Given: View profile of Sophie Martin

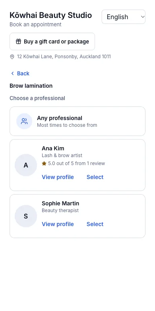Looking at the screenshot, I should [x=58, y=224].
